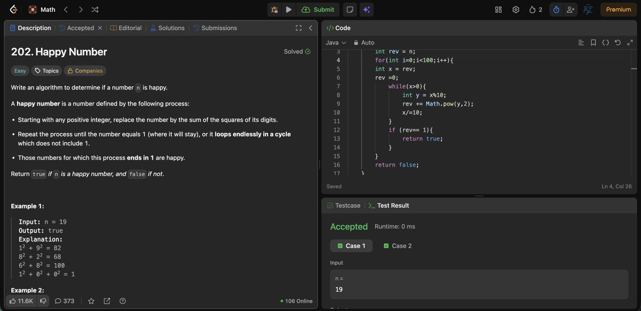Image resolution: width=641 pixels, height=311 pixels.
Task: Open the Editorial tab
Action: [126, 28]
